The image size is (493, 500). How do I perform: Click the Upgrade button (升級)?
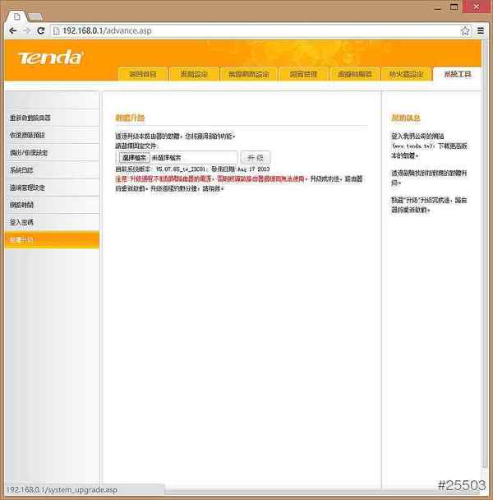[x=256, y=158]
